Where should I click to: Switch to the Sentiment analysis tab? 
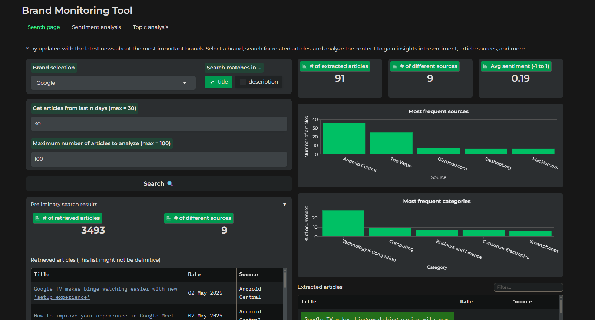coord(96,27)
